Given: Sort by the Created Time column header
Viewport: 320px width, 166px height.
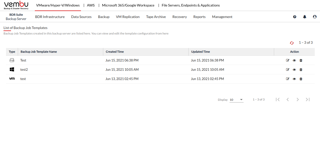Looking at the screenshot, I should 115,52.
